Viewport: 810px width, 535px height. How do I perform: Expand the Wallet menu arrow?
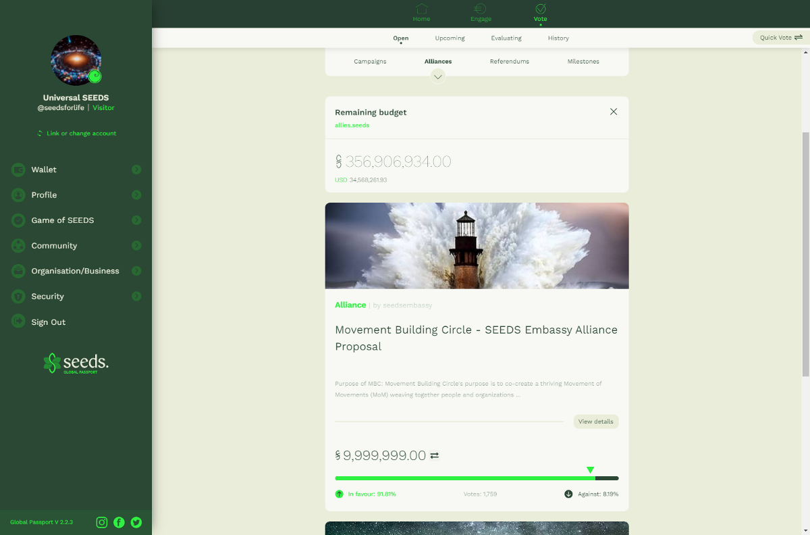[136, 170]
